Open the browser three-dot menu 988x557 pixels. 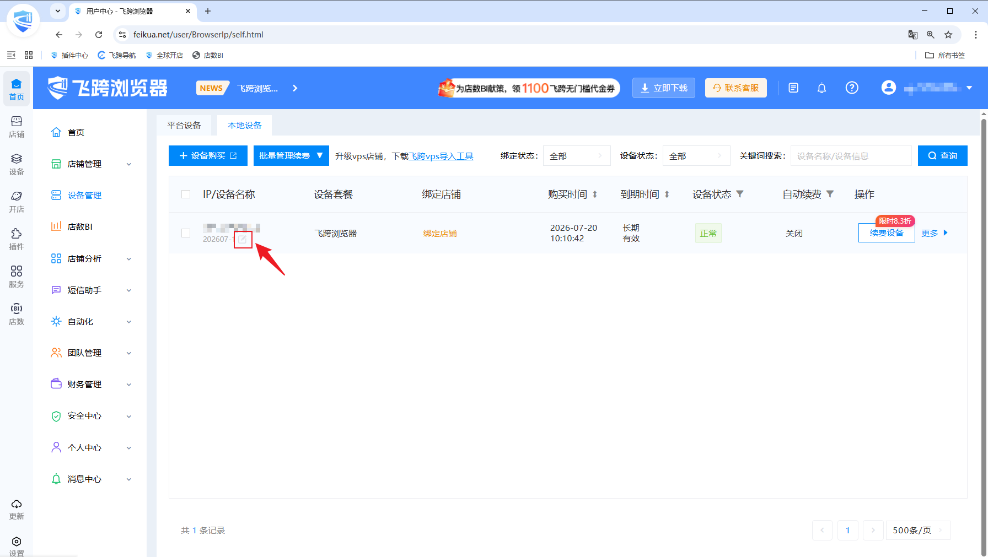[x=976, y=35]
